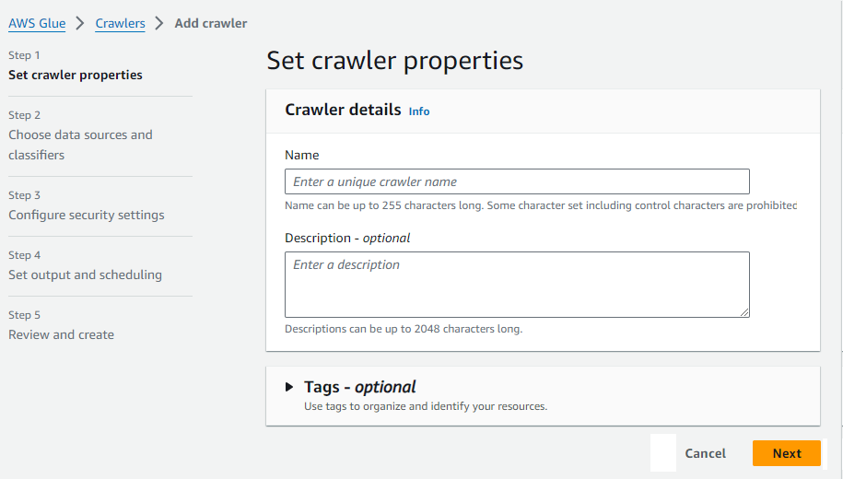Click the Info link beside Crawler details

coord(419,111)
